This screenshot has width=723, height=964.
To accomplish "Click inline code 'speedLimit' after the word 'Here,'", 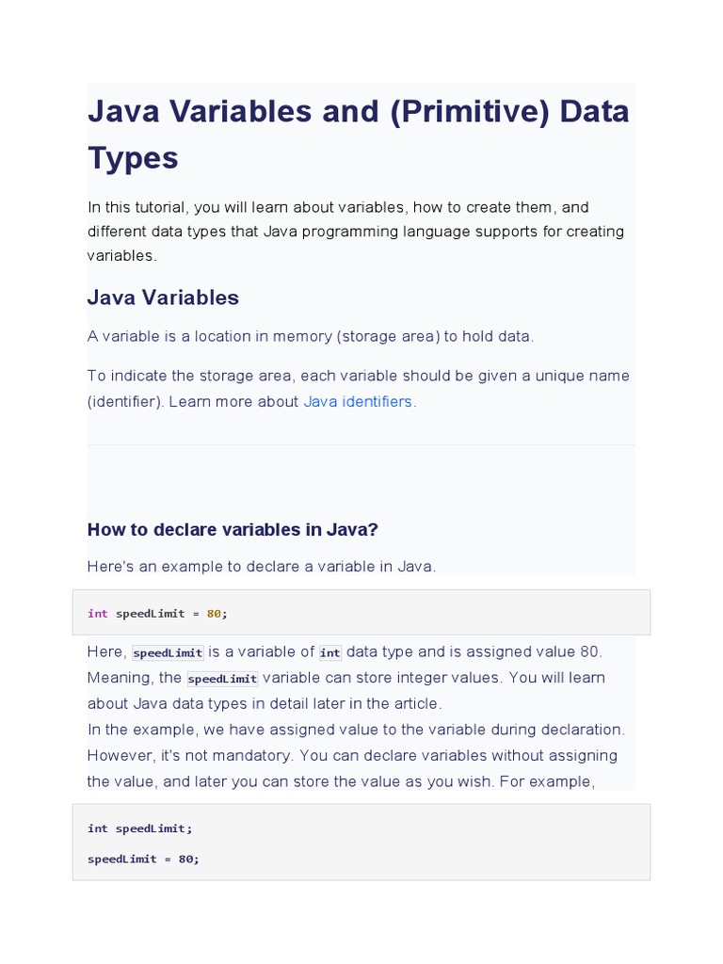I will [x=168, y=652].
